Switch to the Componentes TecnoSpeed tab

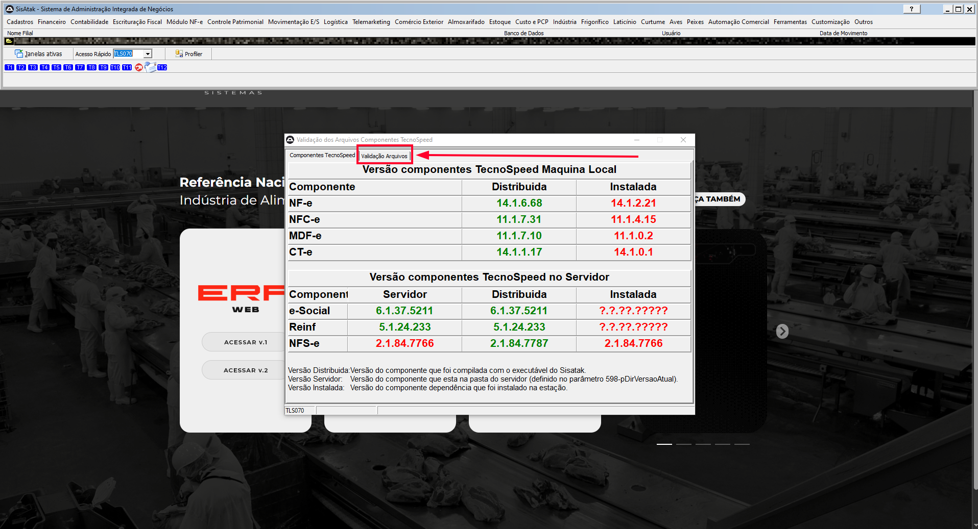pyautogui.click(x=322, y=155)
